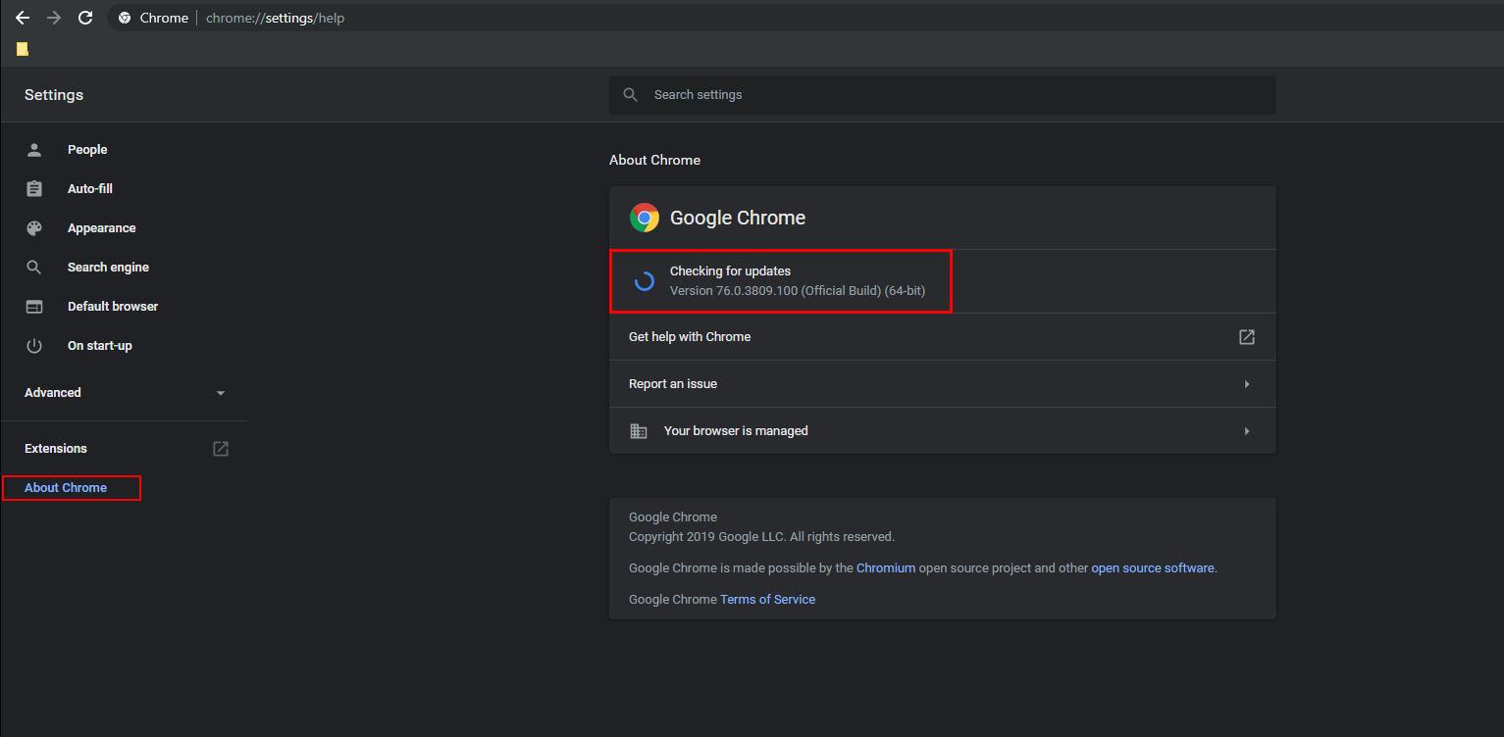Screen dimensions: 1504x737
Task: Click the Version 76.0.3809.100 text
Action: [x=798, y=291]
